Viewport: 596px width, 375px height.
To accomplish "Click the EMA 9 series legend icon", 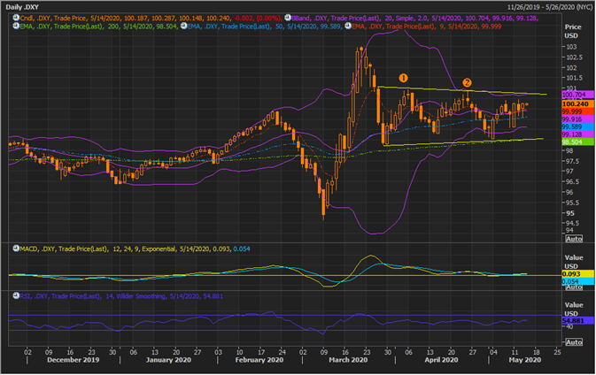I will [x=348, y=26].
